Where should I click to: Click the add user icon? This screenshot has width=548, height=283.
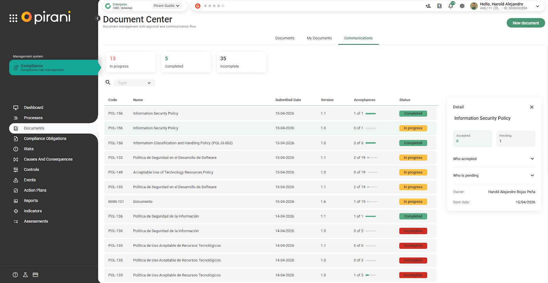coord(428,6)
